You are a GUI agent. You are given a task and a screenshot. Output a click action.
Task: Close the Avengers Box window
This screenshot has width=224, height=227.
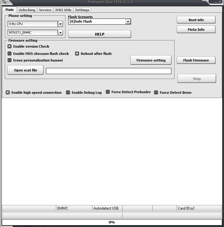(220, 2)
